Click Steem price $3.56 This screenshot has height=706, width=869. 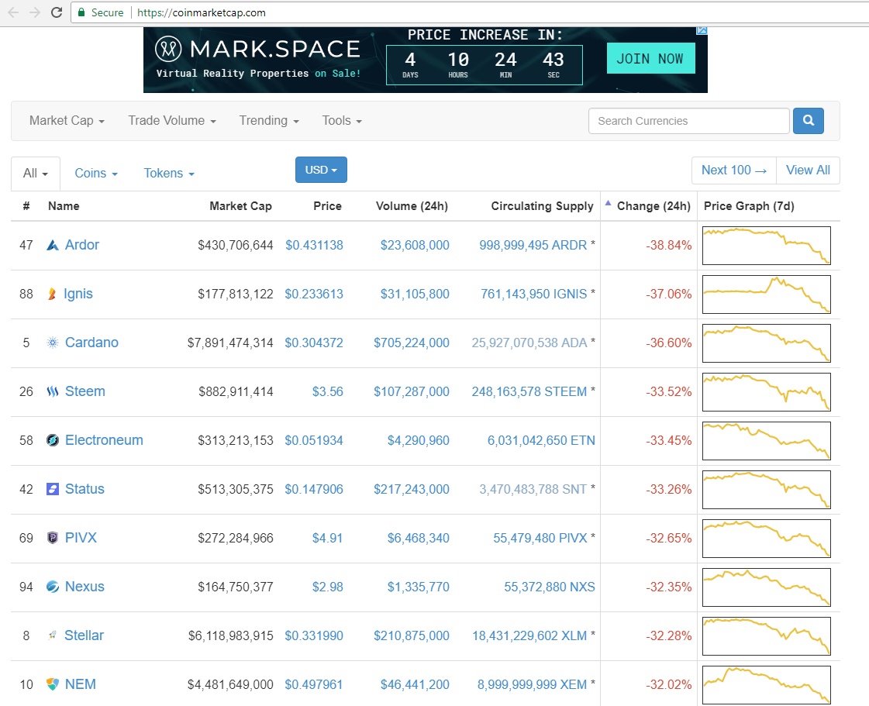(328, 392)
